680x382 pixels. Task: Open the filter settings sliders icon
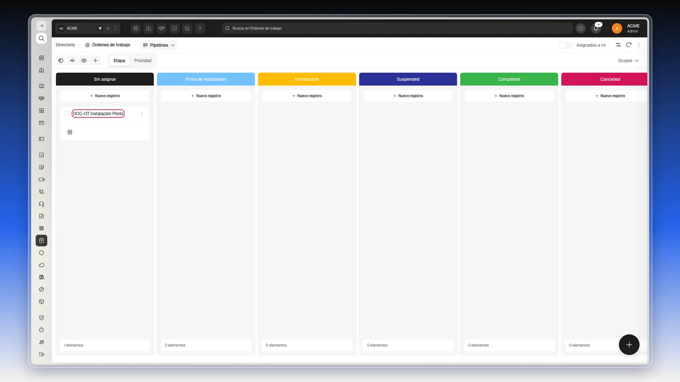coord(618,45)
